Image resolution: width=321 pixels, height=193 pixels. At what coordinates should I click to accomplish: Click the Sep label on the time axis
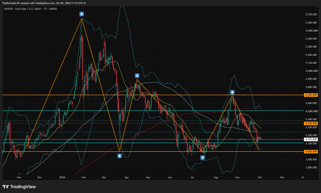[x=237, y=177]
